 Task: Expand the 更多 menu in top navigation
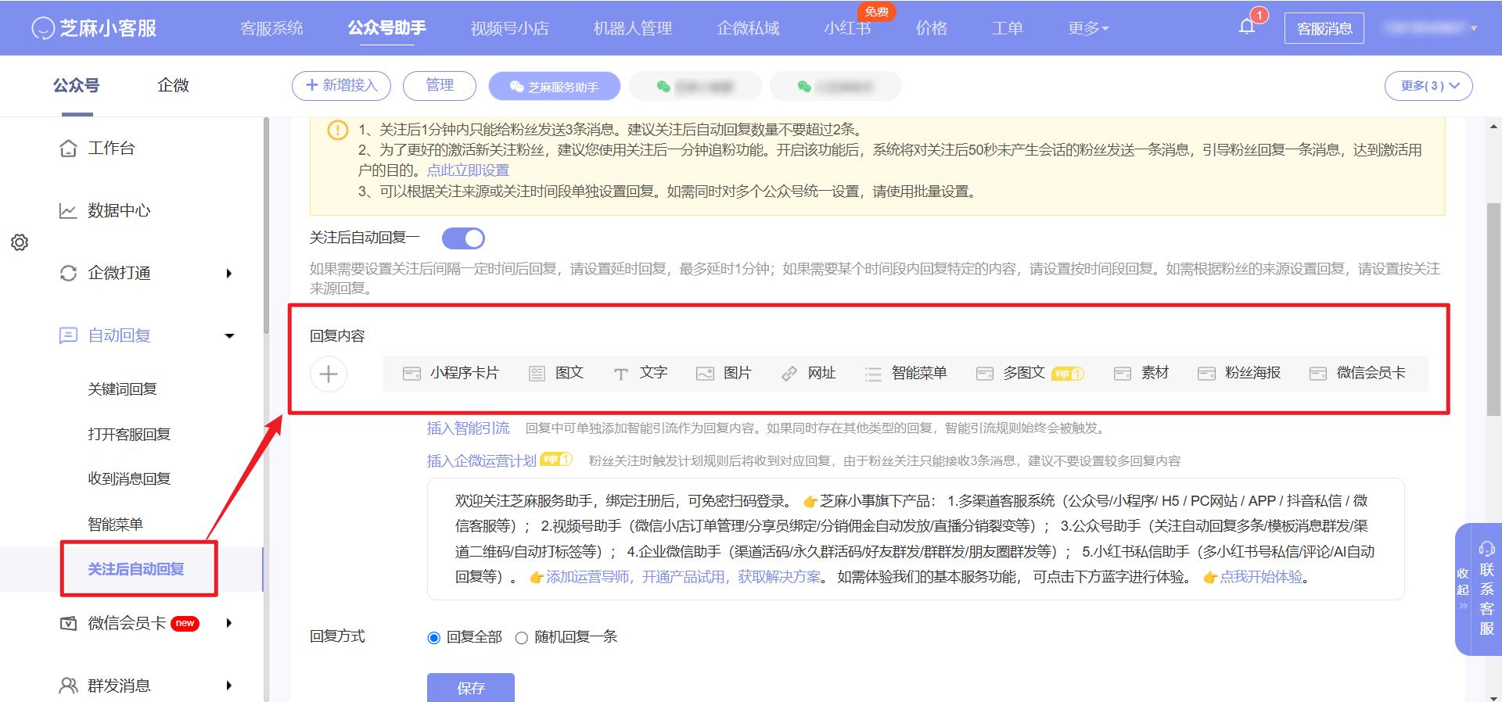[1088, 28]
